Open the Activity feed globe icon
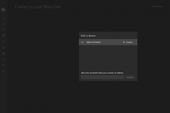Image resolution: width=170 pixels, height=113 pixels. 4,35
